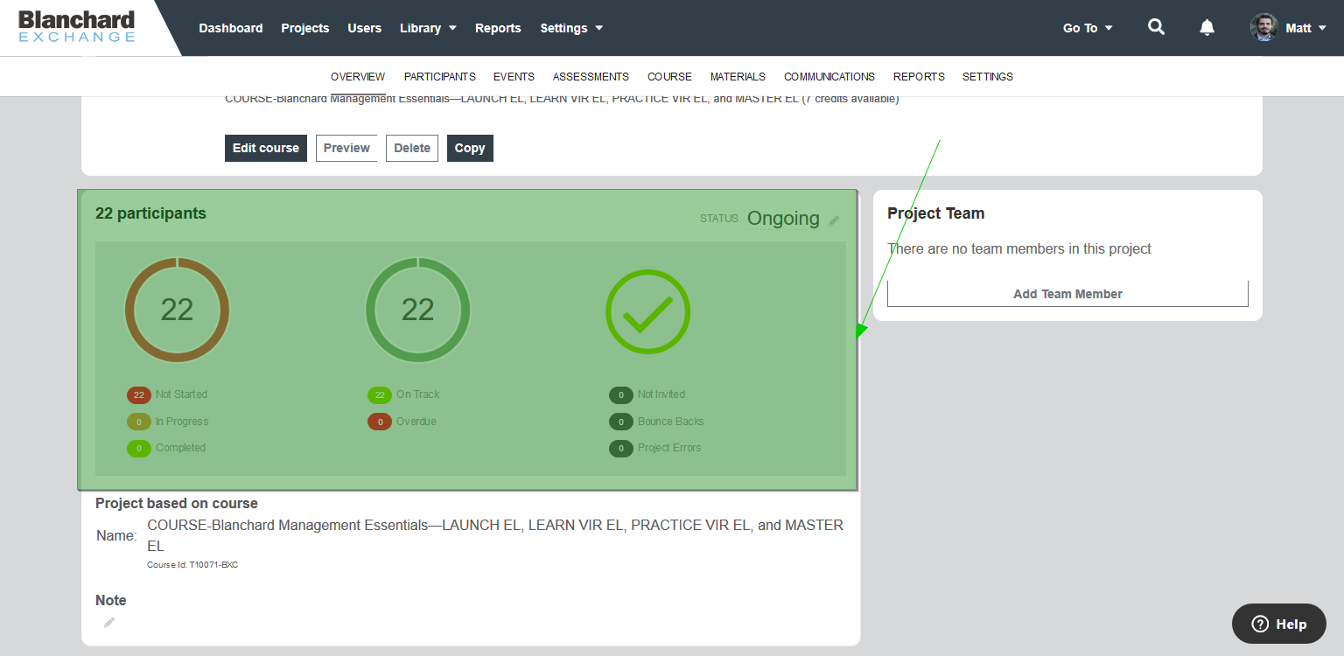Click the Project Team heading
This screenshot has height=656, width=1344.
tap(936, 213)
